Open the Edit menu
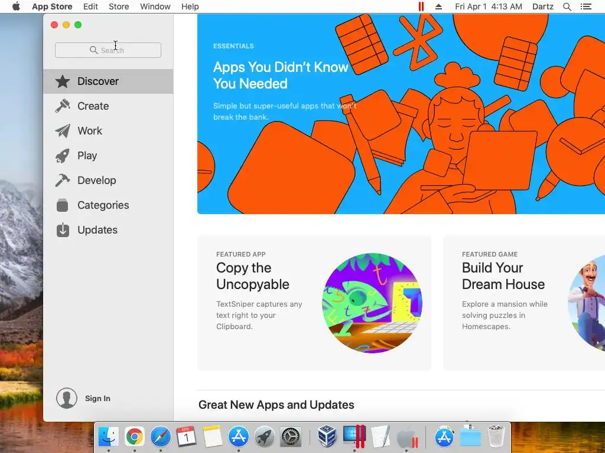 point(90,6)
